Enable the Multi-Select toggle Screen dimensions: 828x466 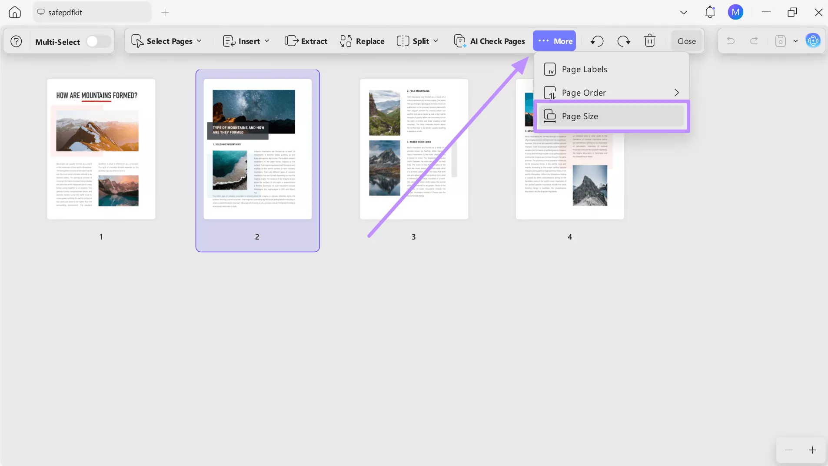click(96, 41)
